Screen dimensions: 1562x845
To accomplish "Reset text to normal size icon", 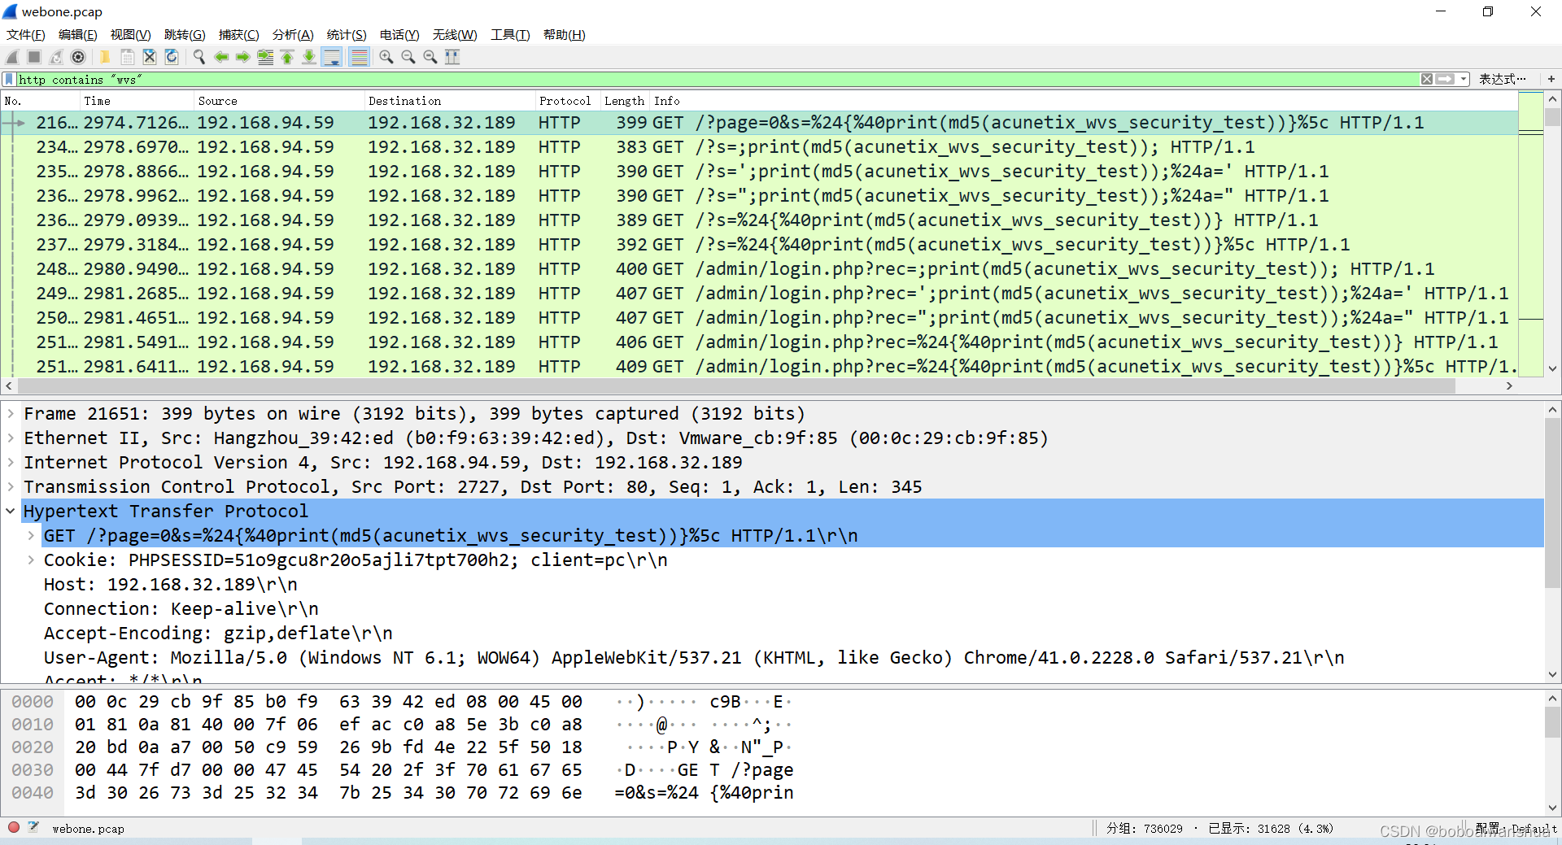I will (430, 57).
